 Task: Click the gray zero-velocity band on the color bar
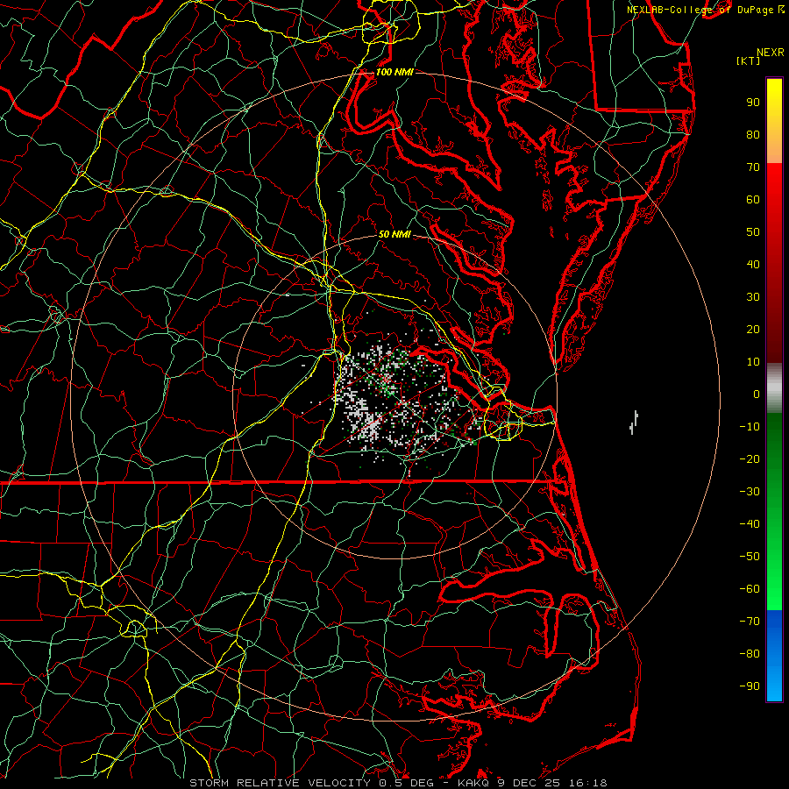coord(774,388)
